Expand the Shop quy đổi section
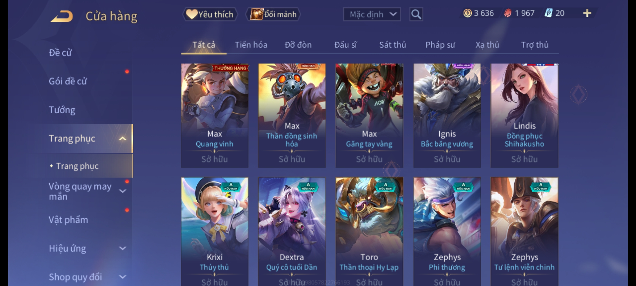636x286 pixels. (122, 277)
